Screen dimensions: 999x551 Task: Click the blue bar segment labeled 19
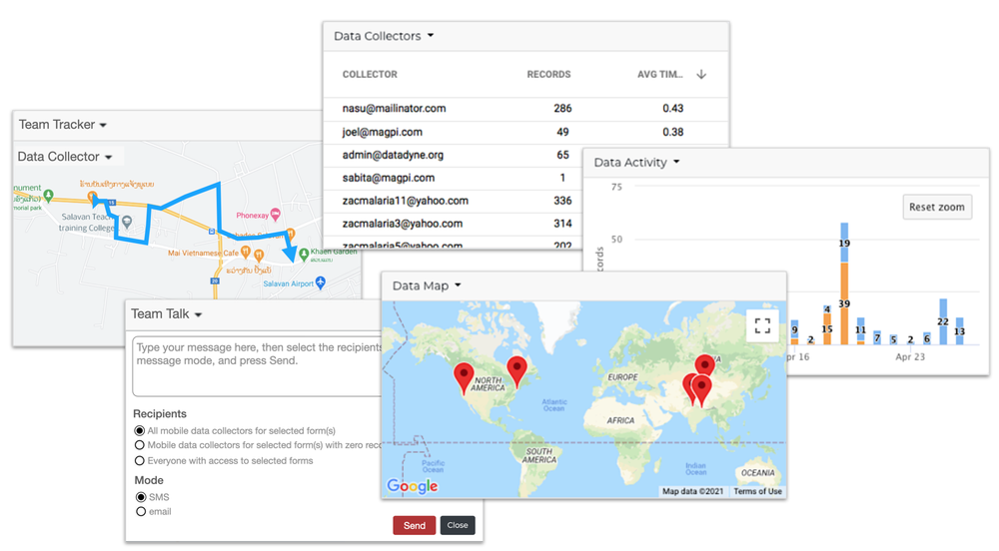844,243
